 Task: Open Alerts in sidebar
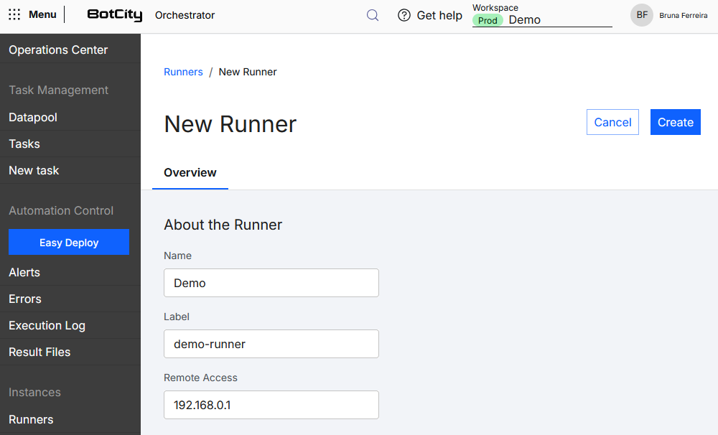(x=70, y=273)
